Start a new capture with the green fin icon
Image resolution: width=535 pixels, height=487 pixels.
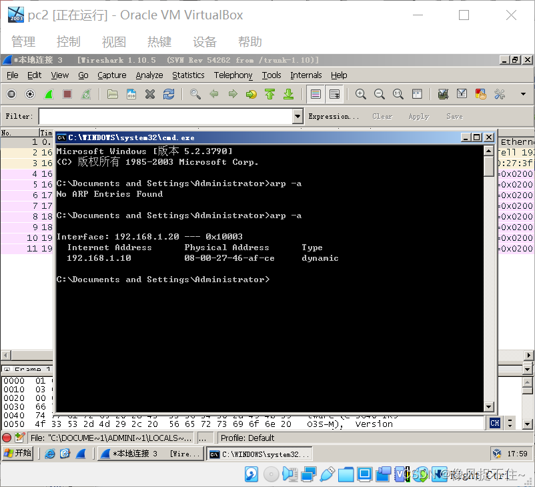click(x=49, y=94)
